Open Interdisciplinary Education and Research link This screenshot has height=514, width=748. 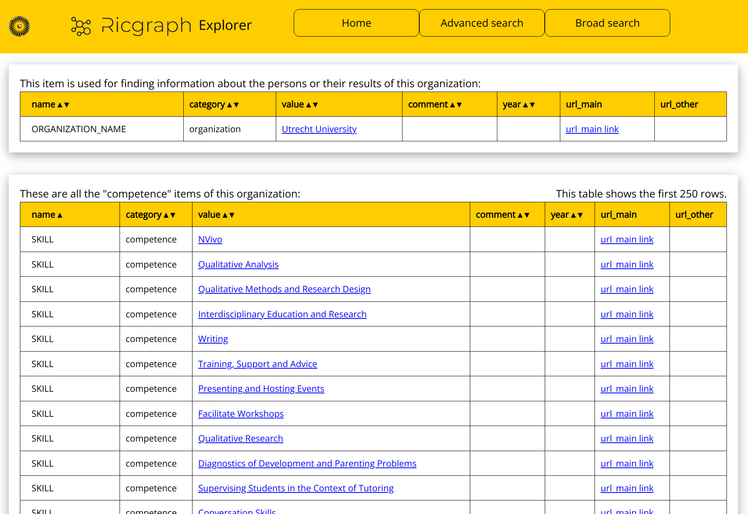pos(282,314)
